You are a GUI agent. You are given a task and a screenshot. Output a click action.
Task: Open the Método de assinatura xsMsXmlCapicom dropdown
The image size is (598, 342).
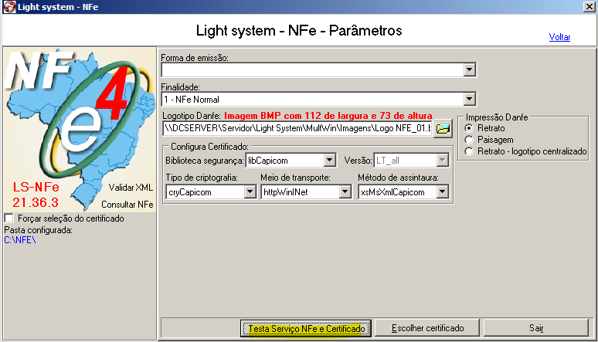tap(443, 191)
